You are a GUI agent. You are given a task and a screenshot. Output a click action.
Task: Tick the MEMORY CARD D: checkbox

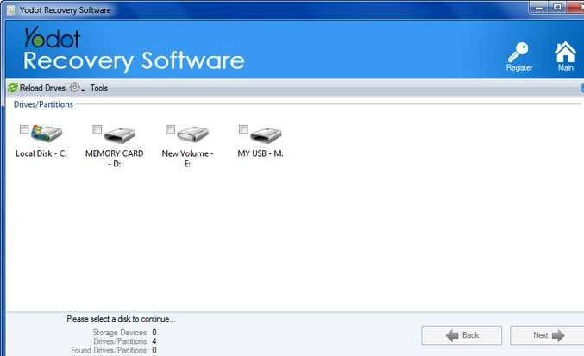click(97, 129)
